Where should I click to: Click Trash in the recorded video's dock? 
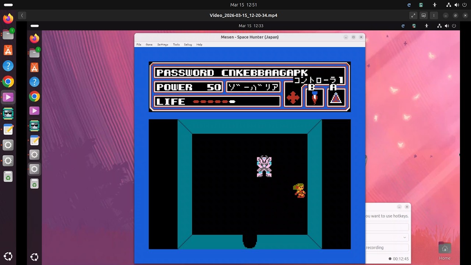34,184
